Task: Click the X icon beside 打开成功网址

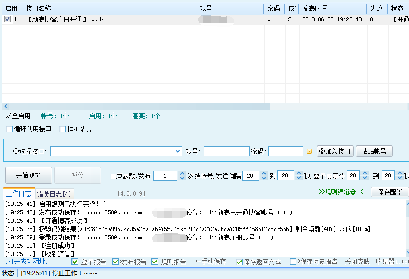Action: pyautogui.click(x=58, y=262)
